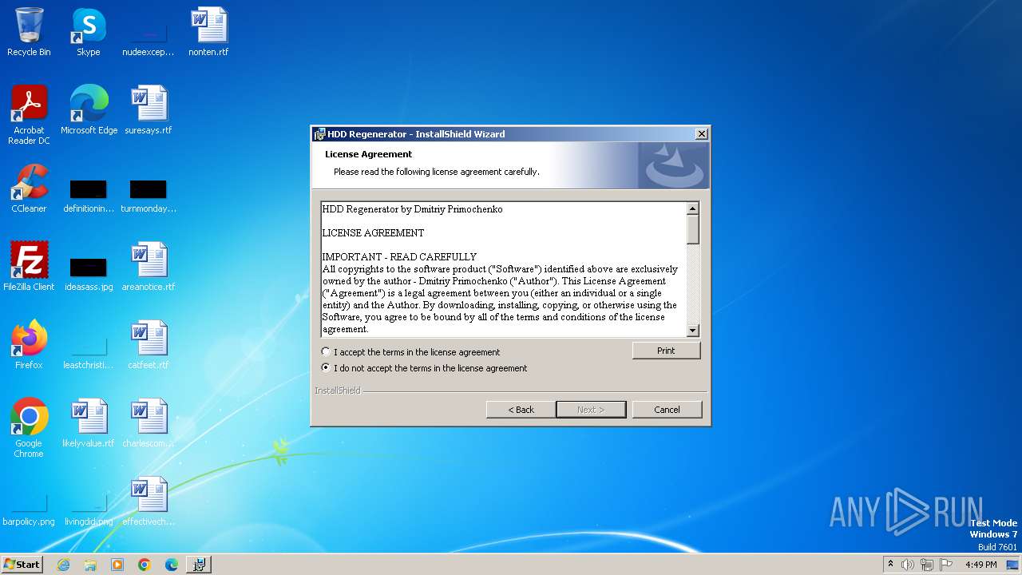This screenshot has height=575, width=1022.
Task: Select the likelyvalue.rtf document icon
Action: click(x=89, y=423)
